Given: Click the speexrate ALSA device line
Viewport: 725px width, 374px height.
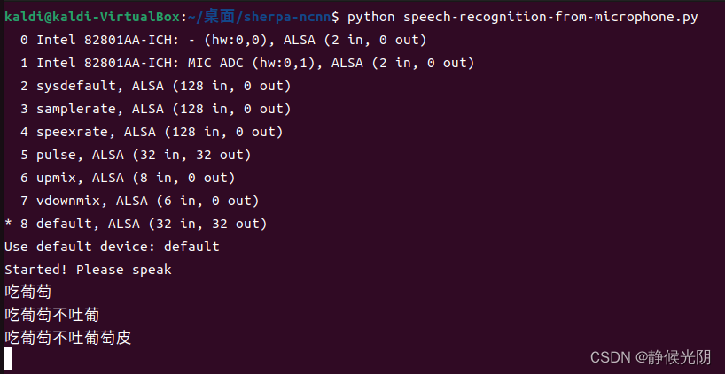Looking at the screenshot, I should pyautogui.click(x=152, y=133).
